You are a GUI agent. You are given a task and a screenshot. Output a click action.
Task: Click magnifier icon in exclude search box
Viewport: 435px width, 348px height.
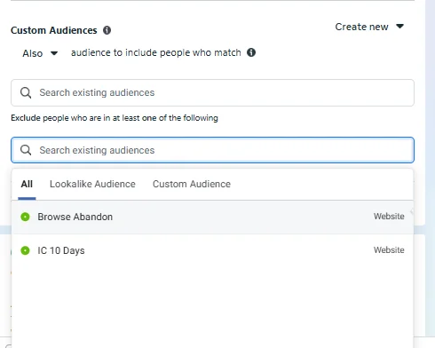26,150
